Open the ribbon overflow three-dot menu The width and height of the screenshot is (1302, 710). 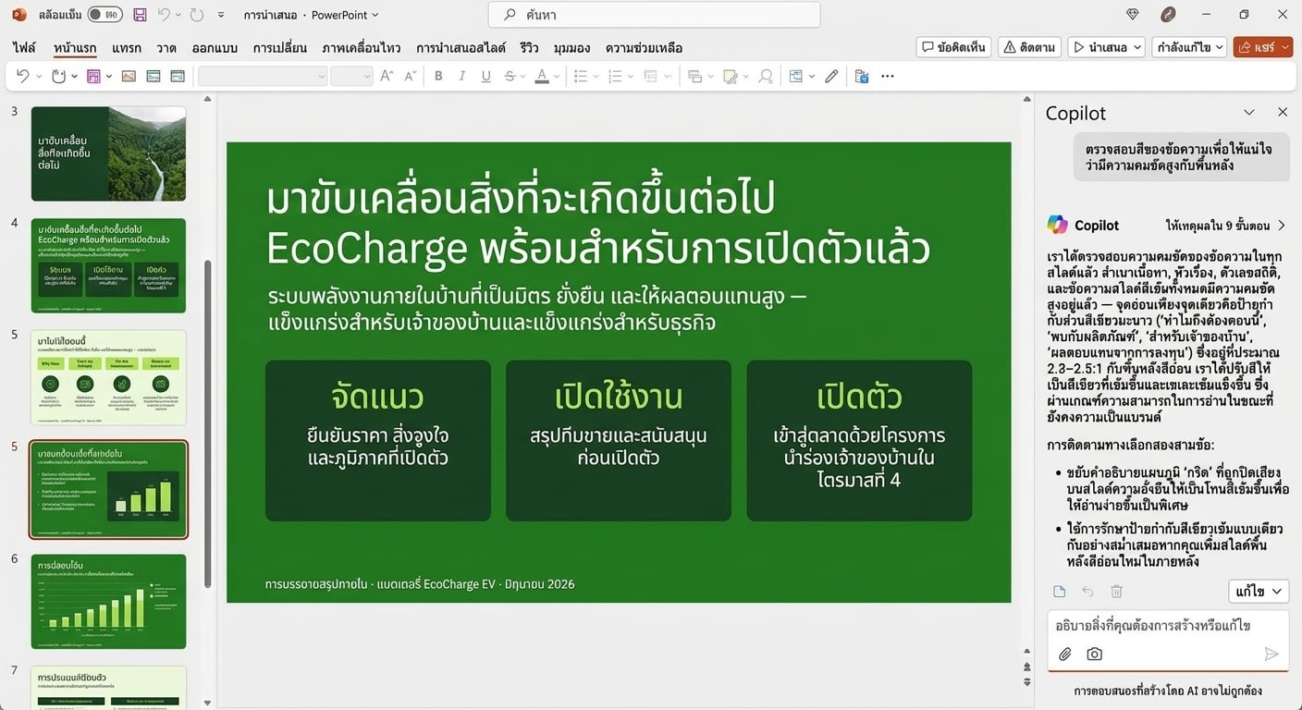[888, 76]
